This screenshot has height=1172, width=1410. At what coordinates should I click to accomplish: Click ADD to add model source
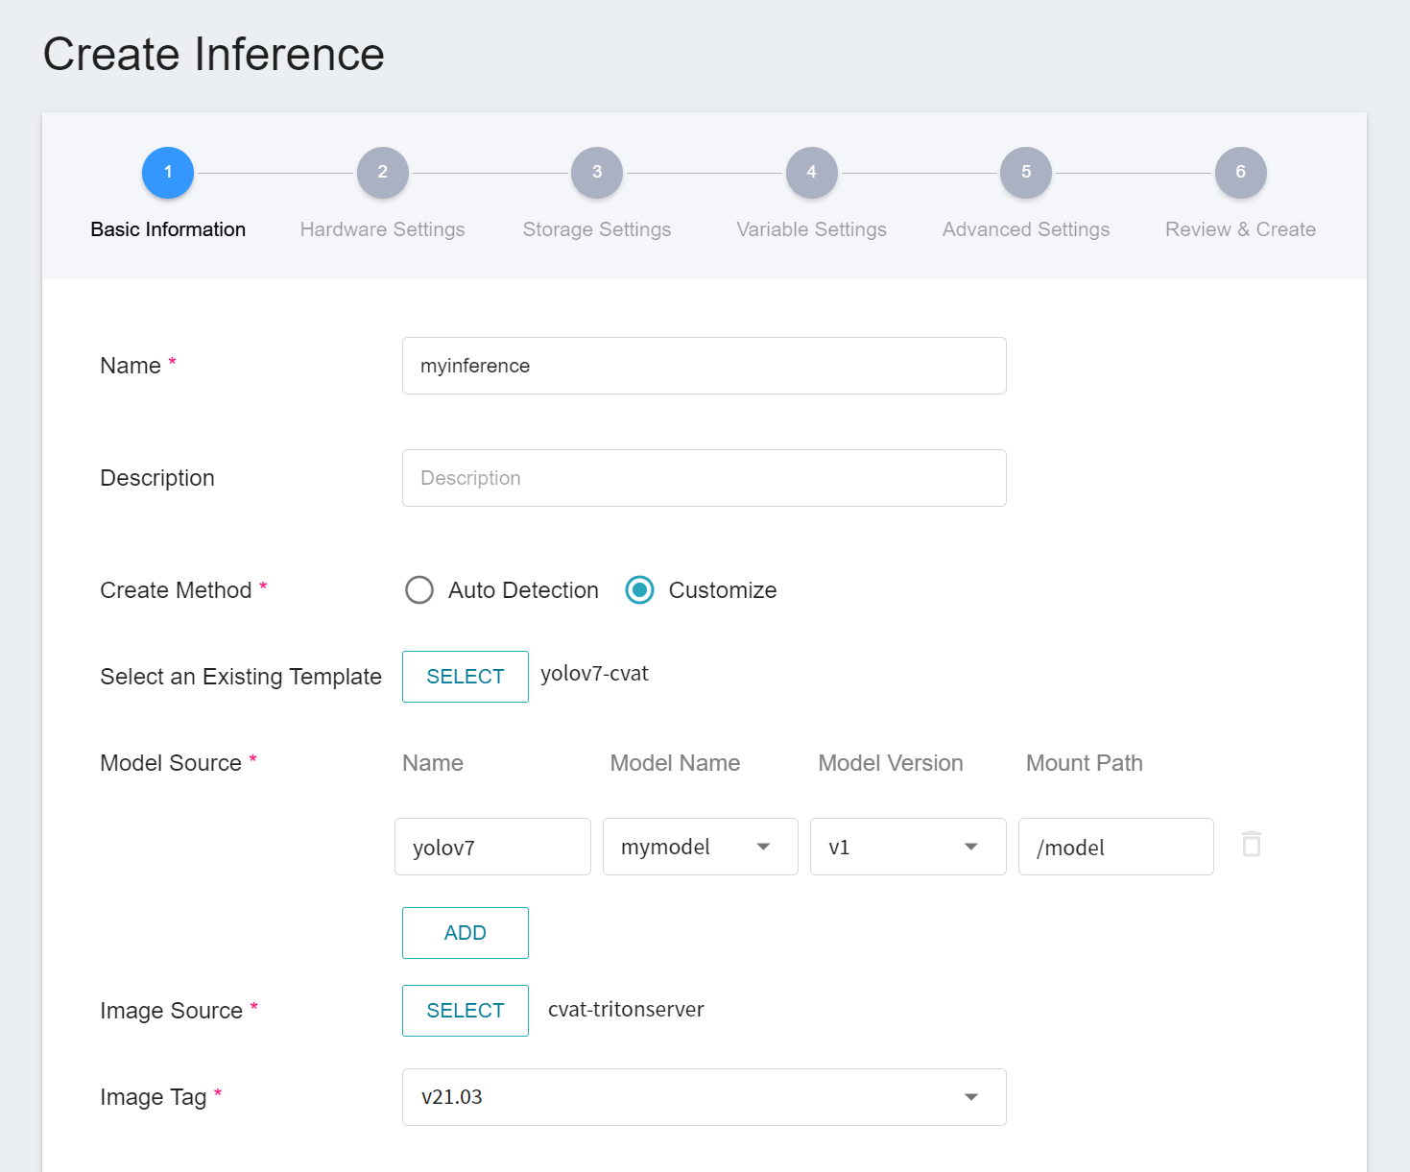click(466, 933)
